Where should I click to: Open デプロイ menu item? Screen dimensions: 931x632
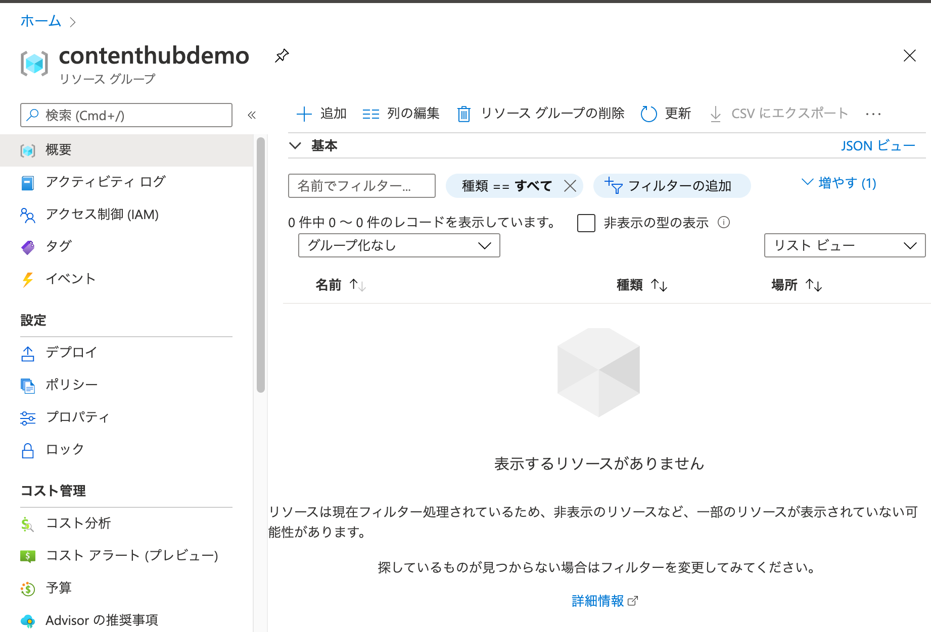tap(126, 352)
